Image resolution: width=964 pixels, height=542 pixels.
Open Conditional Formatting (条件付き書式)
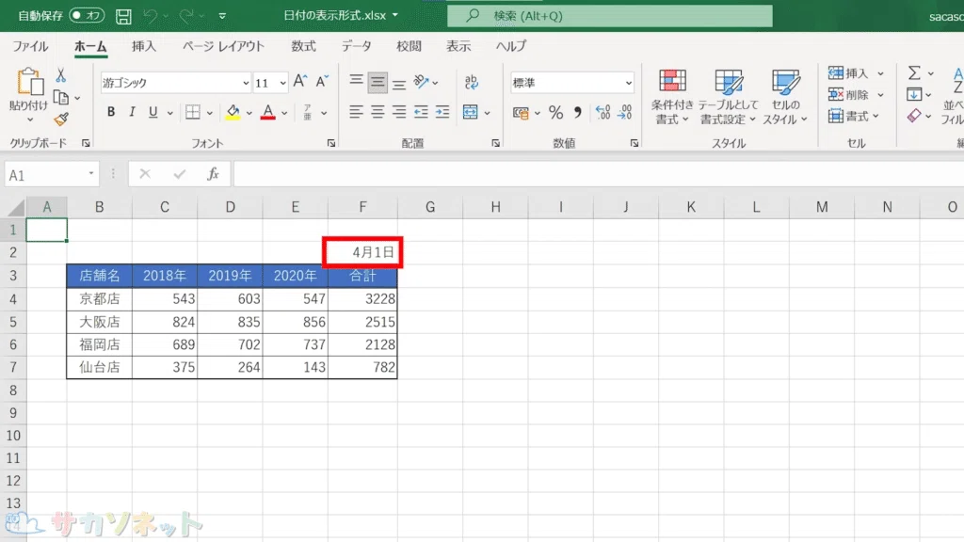coord(672,97)
